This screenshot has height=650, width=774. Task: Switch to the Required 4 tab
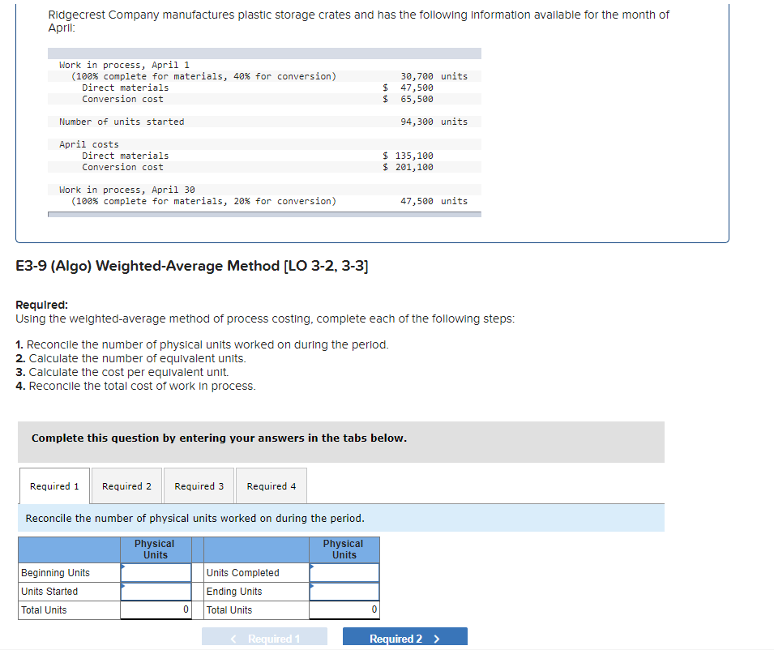coord(272,486)
